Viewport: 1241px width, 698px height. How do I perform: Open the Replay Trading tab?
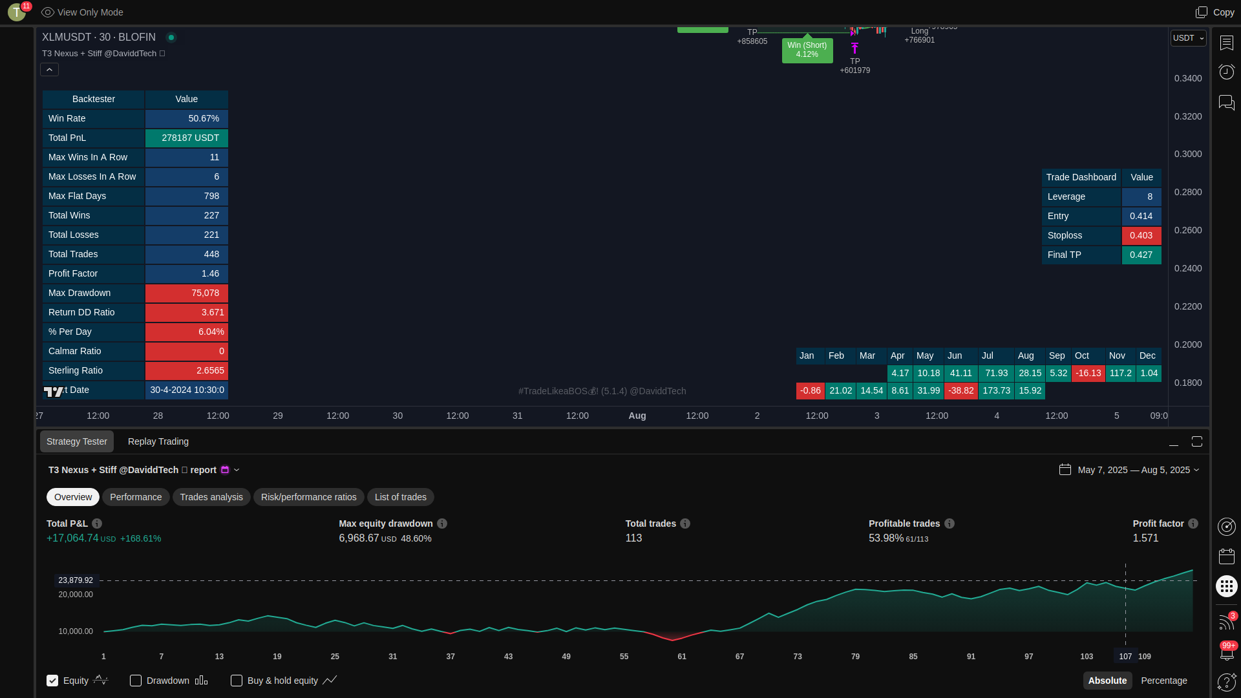[x=158, y=441]
